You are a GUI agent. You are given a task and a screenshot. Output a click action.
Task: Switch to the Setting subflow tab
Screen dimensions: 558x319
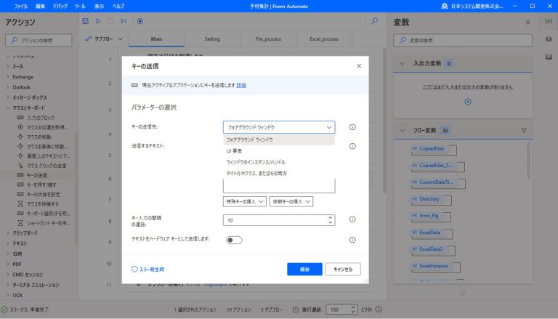[212, 39]
